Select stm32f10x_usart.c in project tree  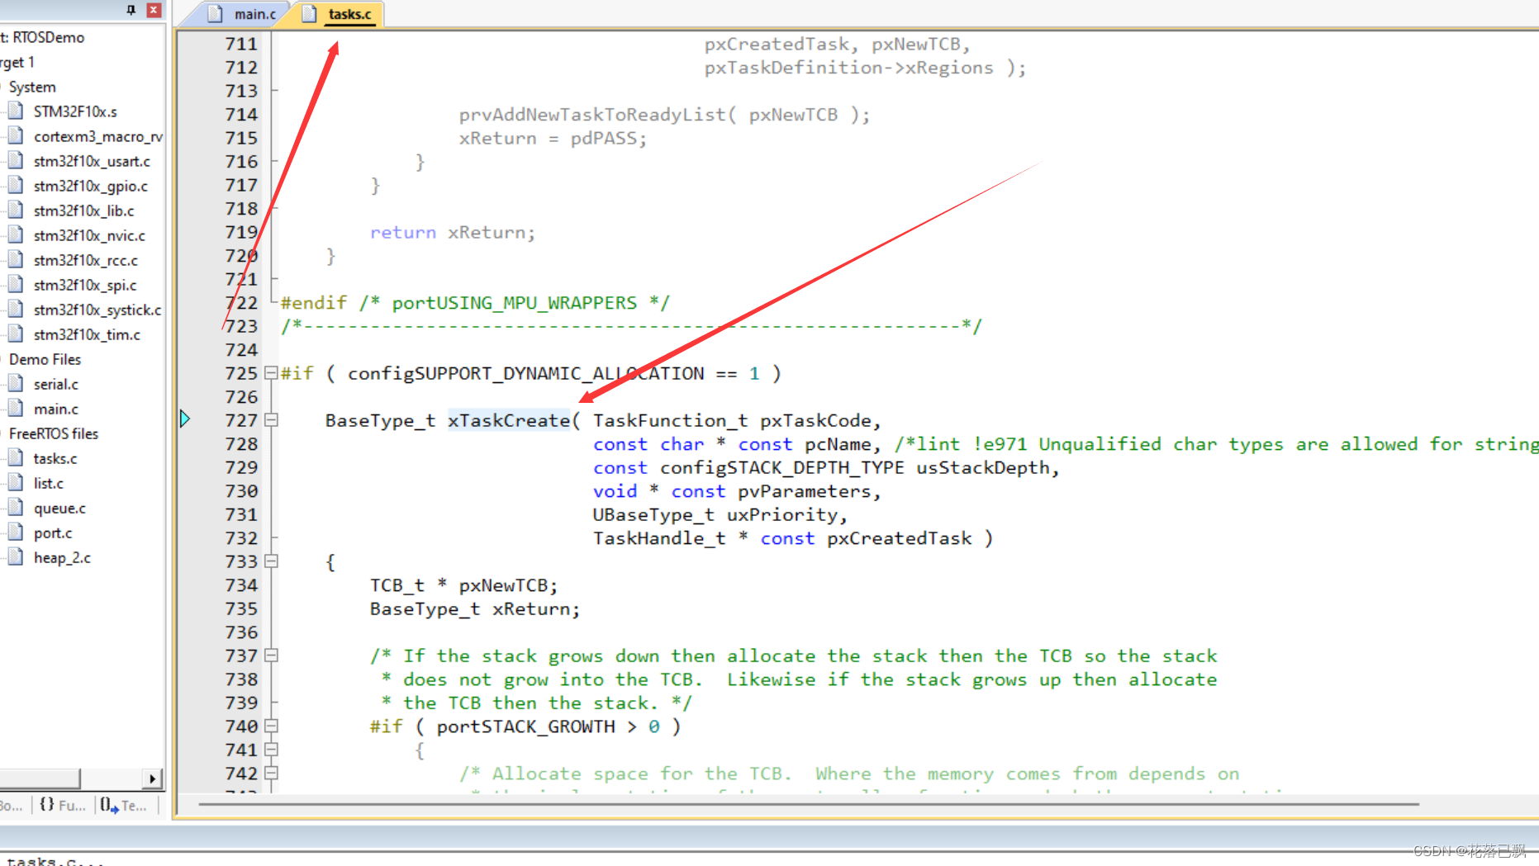click(92, 161)
